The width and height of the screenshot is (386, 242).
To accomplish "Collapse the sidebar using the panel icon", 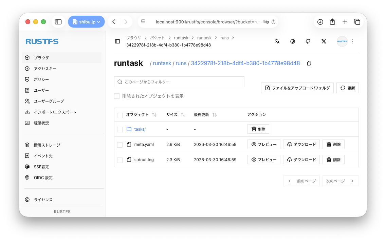I will [117, 41].
